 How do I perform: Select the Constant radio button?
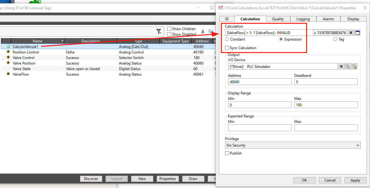(227, 39)
